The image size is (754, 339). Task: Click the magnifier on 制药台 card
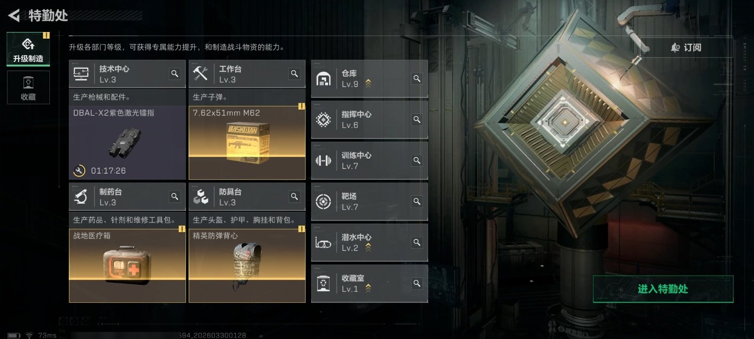coord(175,197)
